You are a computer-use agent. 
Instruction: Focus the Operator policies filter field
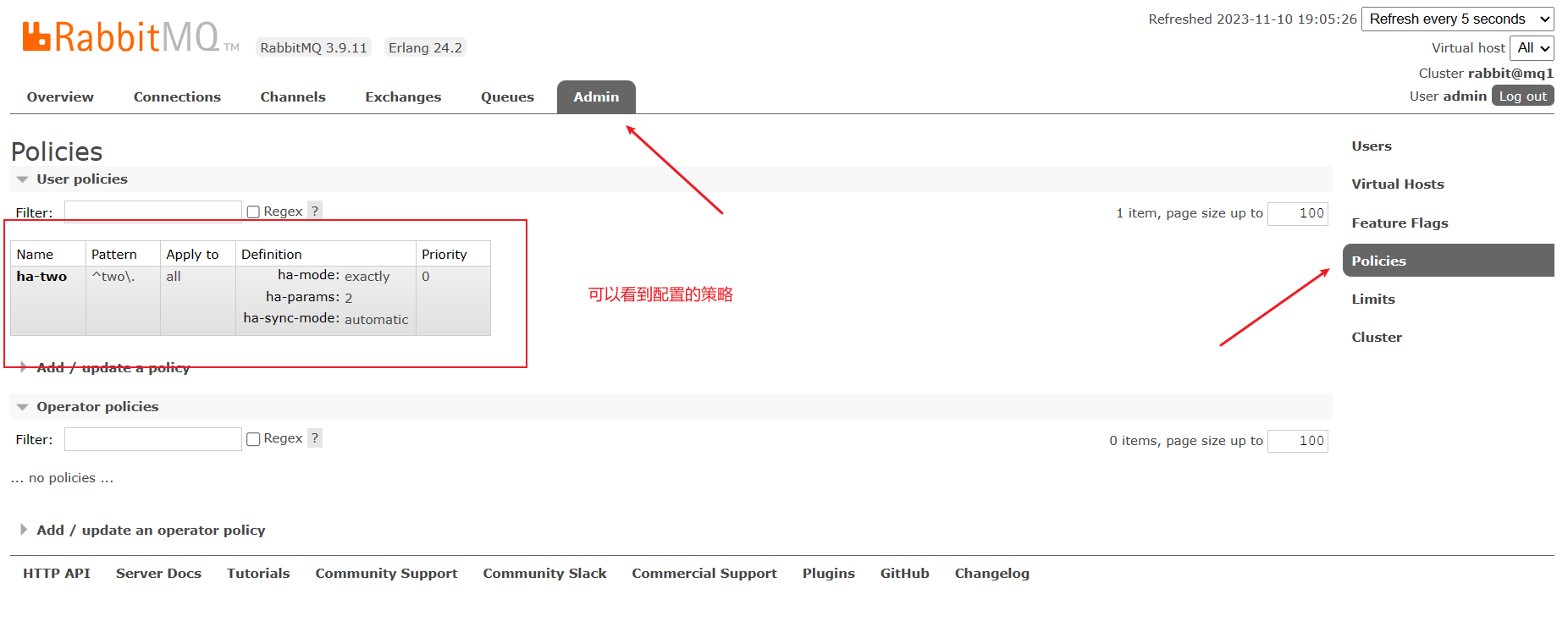pos(153,439)
